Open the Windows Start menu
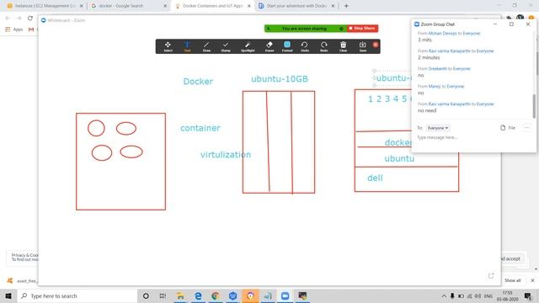The width and height of the screenshot is (539, 303). pos(8,295)
